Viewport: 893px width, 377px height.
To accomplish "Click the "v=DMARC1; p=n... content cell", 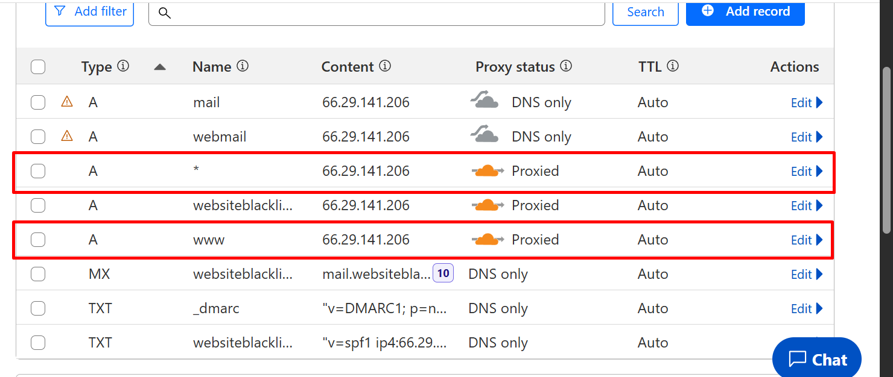I will coord(385,308).
